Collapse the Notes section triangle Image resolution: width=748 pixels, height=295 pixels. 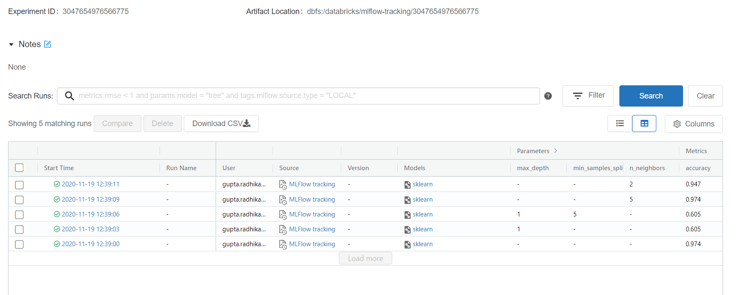tap(11, 45)
